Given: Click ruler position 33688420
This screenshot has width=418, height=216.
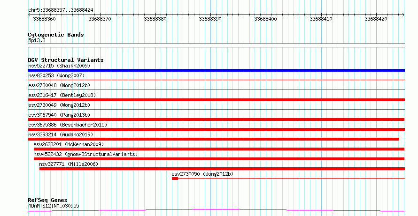Looking at the screenshot, I should pos(376,19).
